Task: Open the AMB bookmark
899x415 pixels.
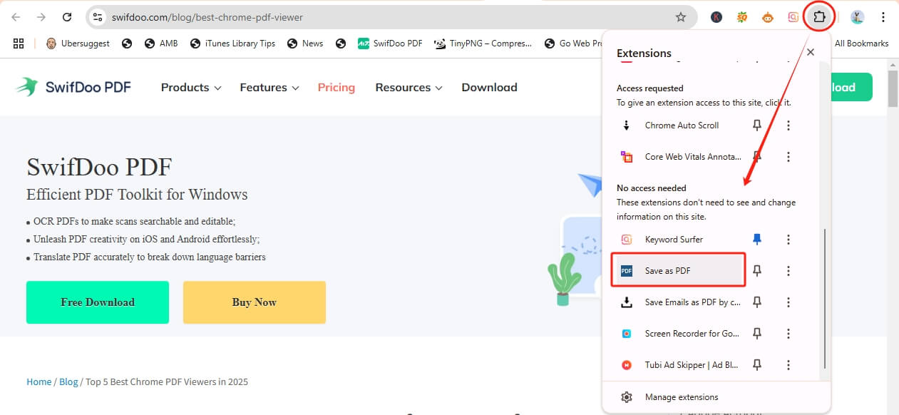Action: point(161,43)
